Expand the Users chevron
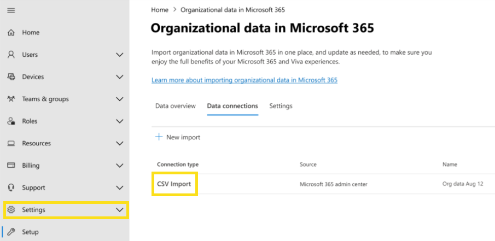 (x=120, y=55)
